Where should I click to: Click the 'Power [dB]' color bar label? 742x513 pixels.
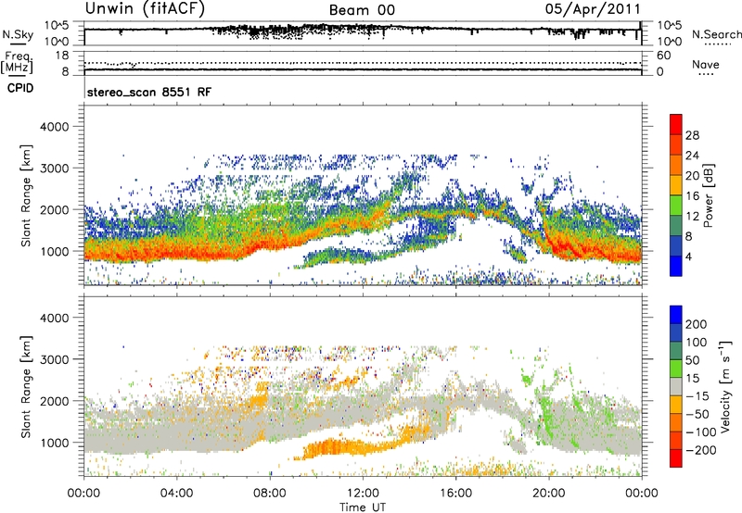(x=709, y=195)
